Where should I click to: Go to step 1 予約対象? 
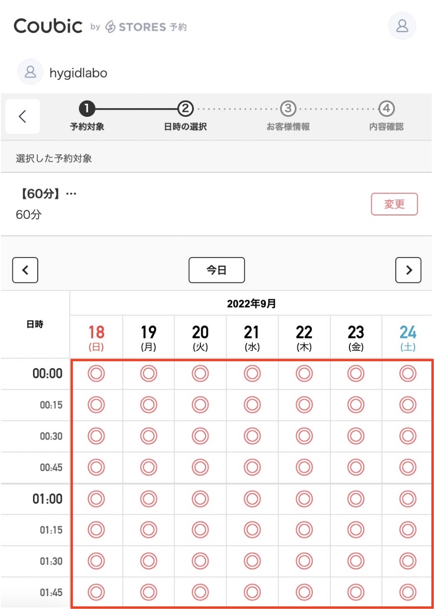[x=87, y=116]
